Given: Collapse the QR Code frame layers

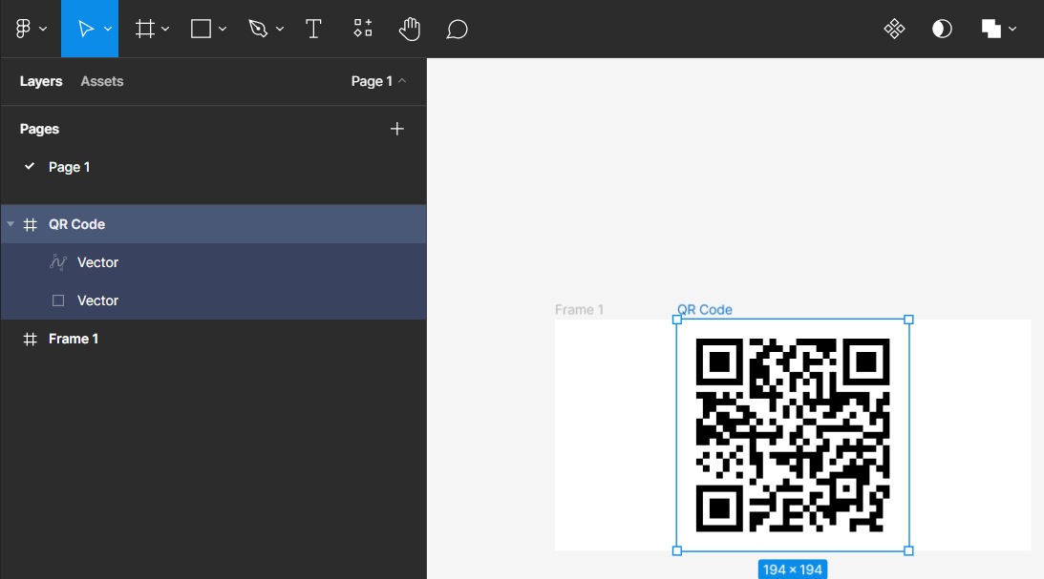Looking at the screenshot, I should (x=11, y=223).
